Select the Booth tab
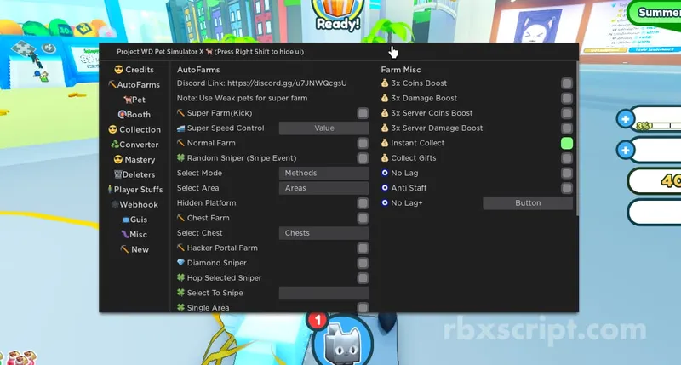The width and height of the screenshot is (681, 365). 134,115
